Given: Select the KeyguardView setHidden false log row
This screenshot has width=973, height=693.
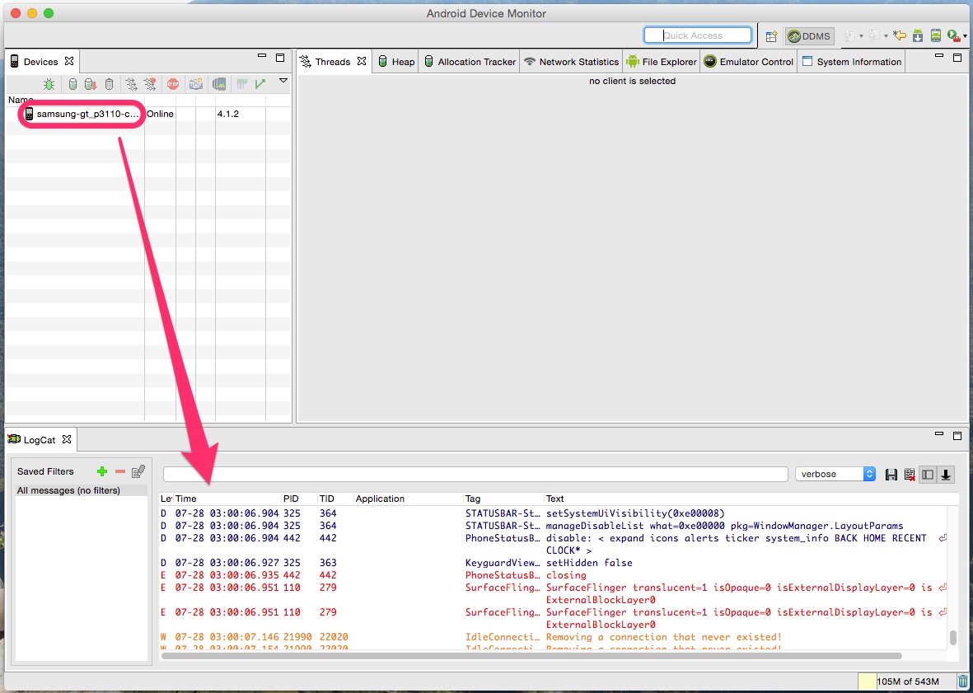Looking at the screenshot, I should click(x=552, y=563).
